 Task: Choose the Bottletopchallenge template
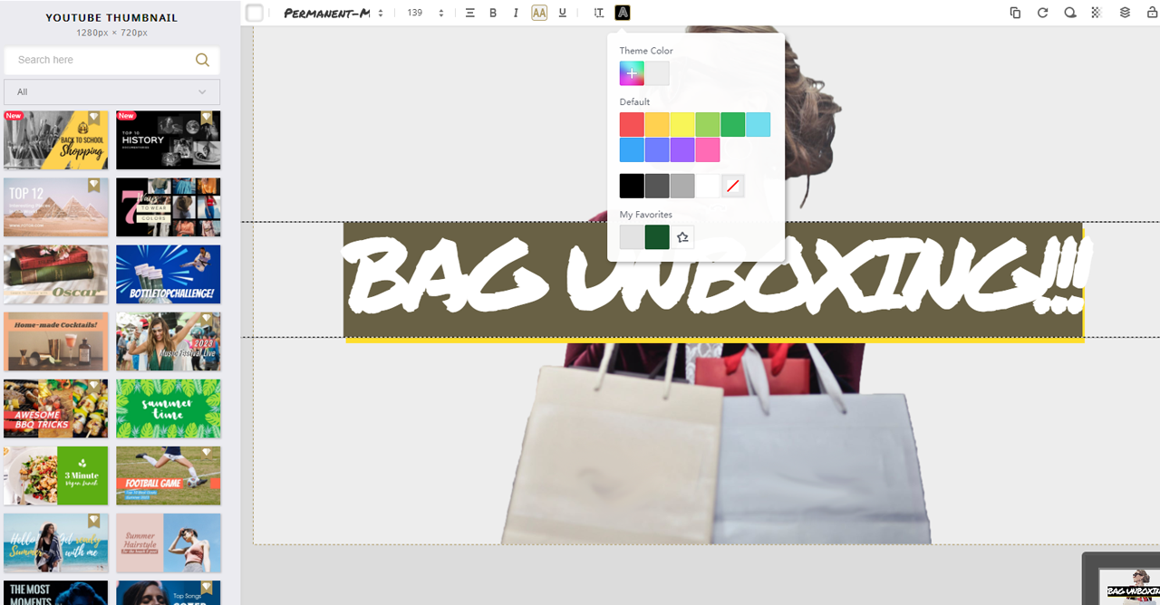click(169, 274)
